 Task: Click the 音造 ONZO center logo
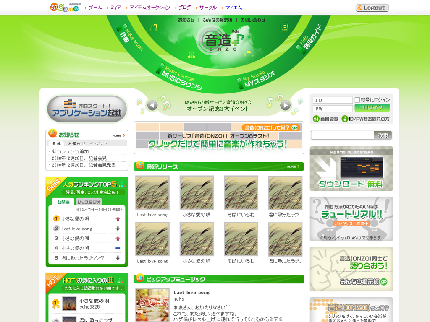click(221, 41)
